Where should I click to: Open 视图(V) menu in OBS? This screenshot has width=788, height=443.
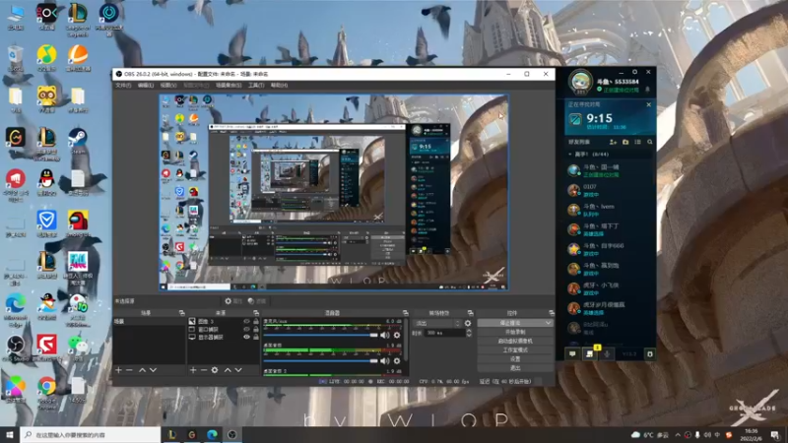[168, 86]
